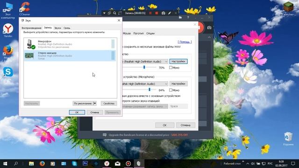Open Yandex browser from the taskbar

click(x=107, y=164)
